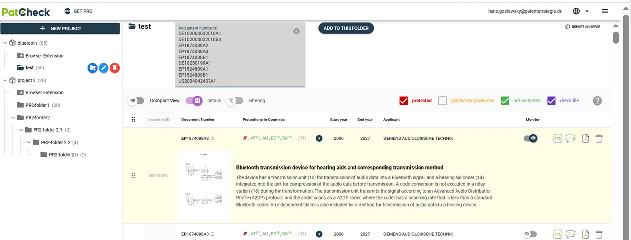Image resolution: width=631 pixels, height=240 pixels.
Task: Expand country protections list for EP1874088A3
Action: (x=319, y=234)
